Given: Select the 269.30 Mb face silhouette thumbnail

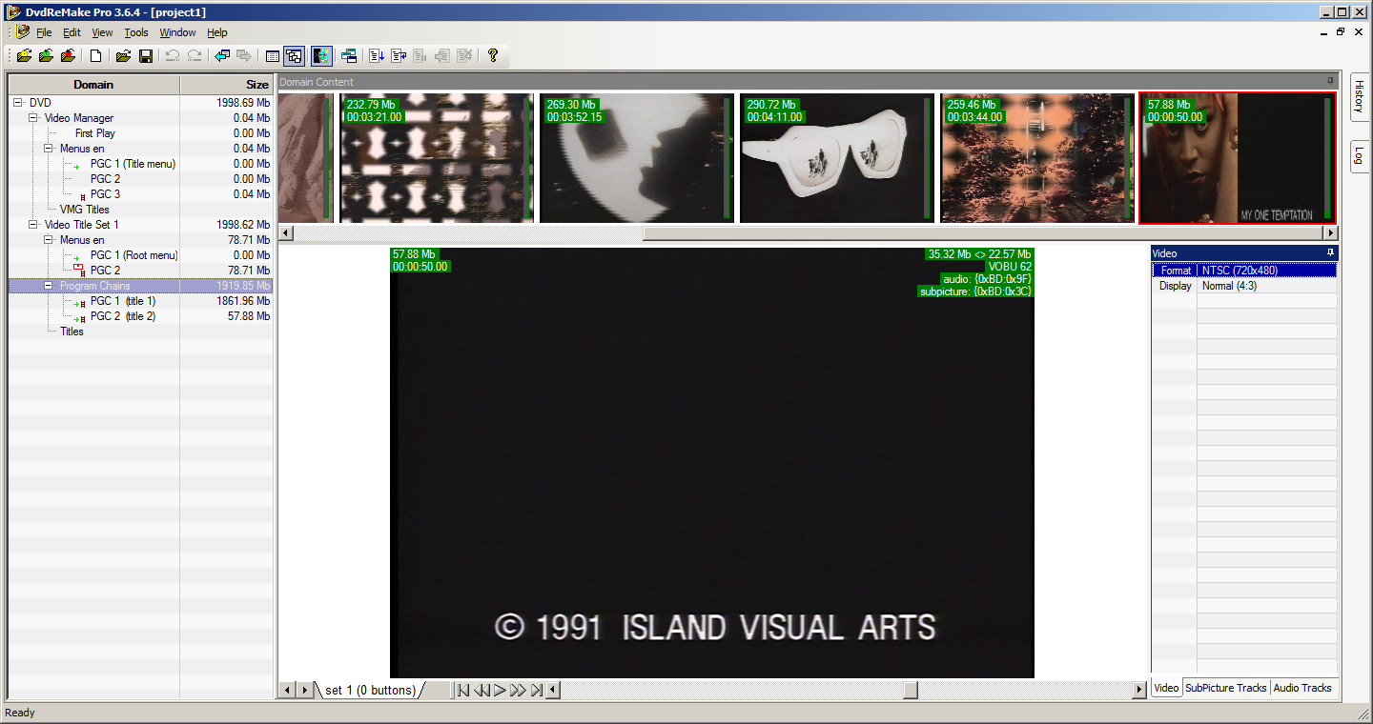Looking at the screenshot, I should pos(637,158).
